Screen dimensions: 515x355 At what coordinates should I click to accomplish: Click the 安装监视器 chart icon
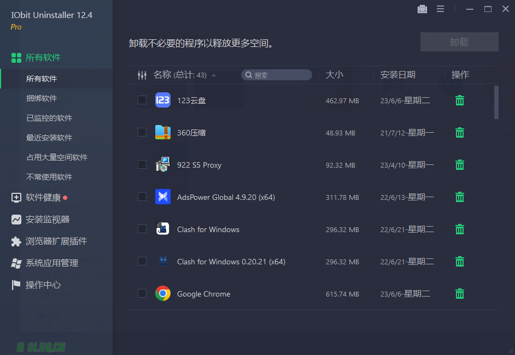click(16, 220)
